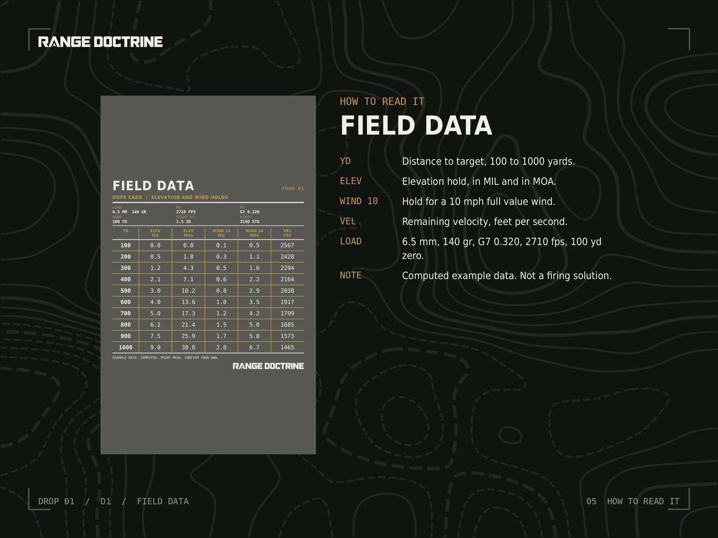
Task: Select the "VEL" term in the legend list
Action: 348,221
